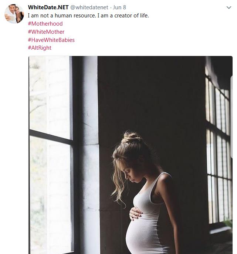Open the tweet options chevron menu

(229, 7)
